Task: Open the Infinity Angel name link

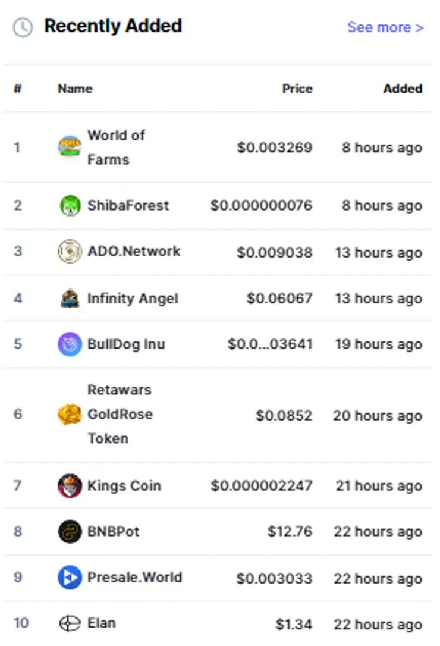Action: [x=133, y=298]
